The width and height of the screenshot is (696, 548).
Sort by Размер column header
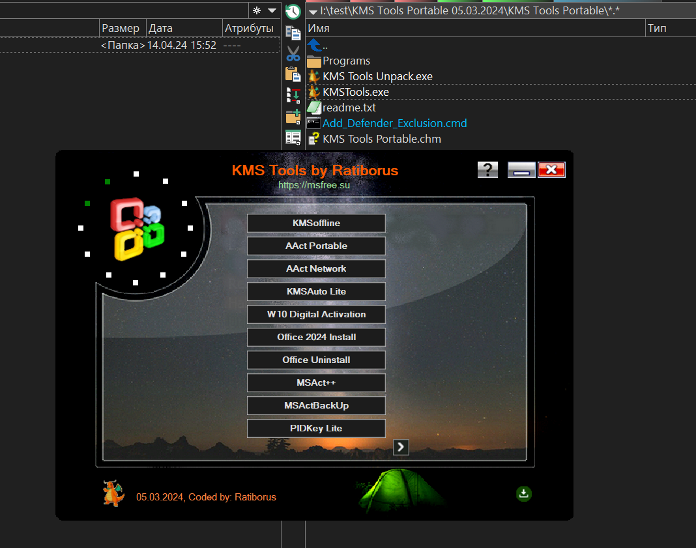pyautogui.click(x=123, y=28)
